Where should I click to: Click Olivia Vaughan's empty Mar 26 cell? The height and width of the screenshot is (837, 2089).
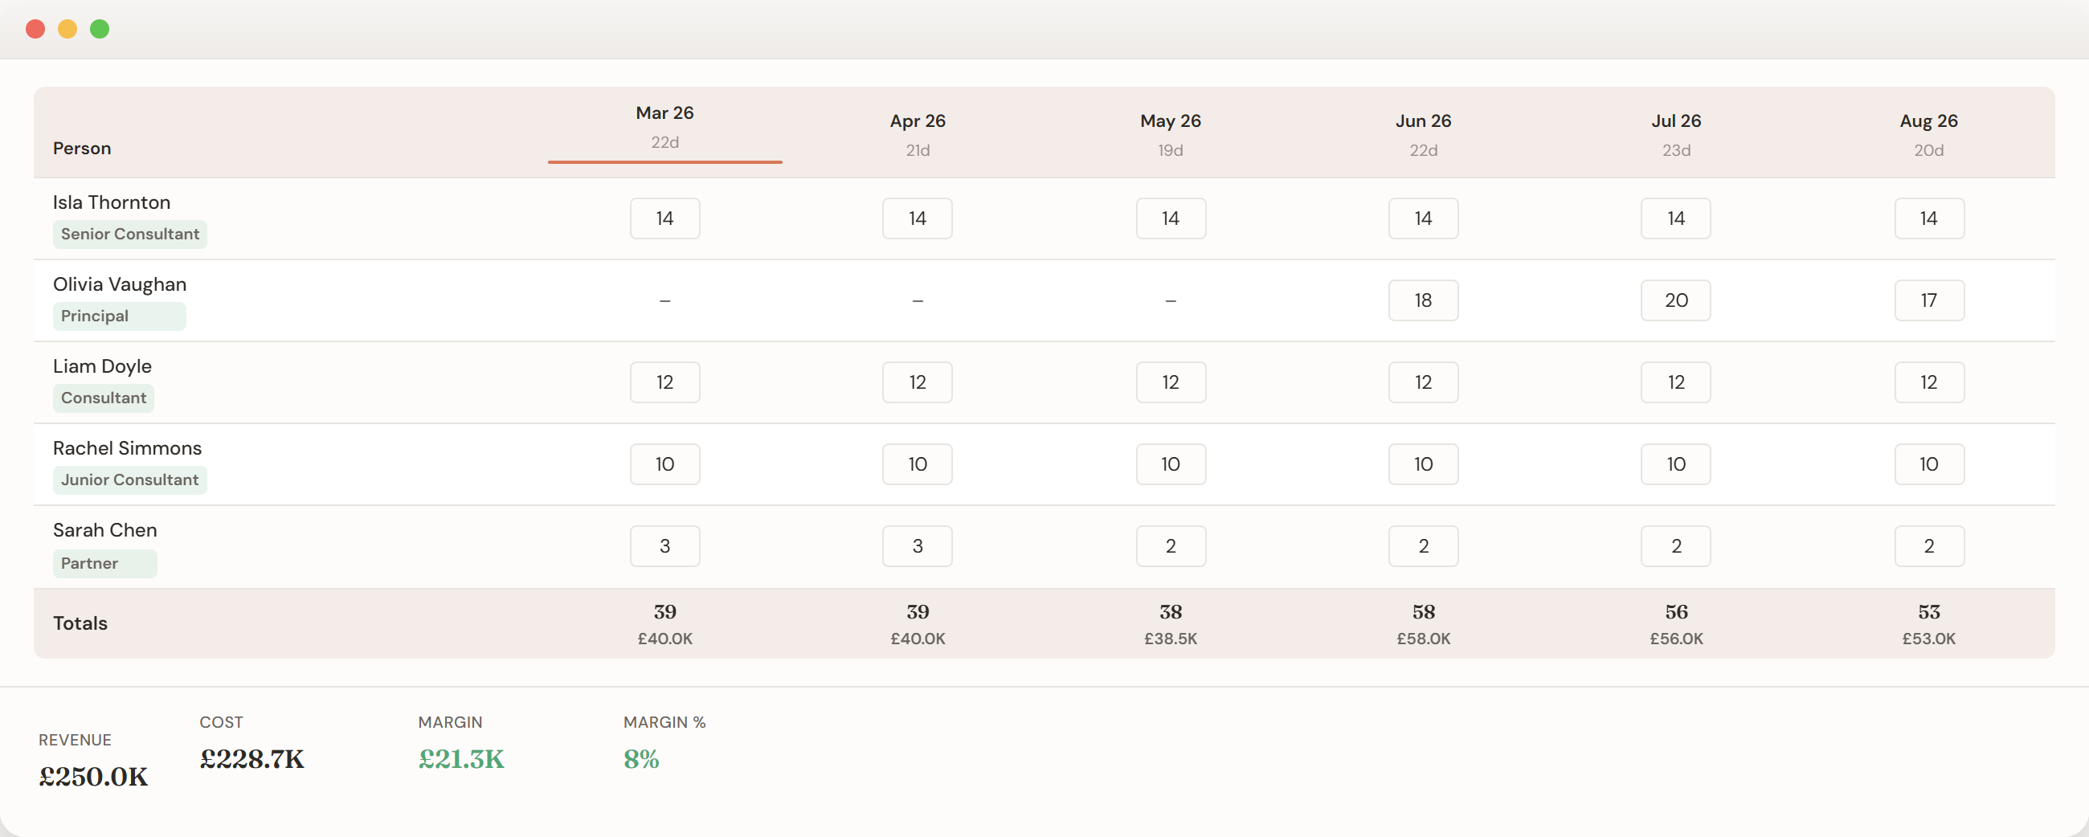pos(664,300)
